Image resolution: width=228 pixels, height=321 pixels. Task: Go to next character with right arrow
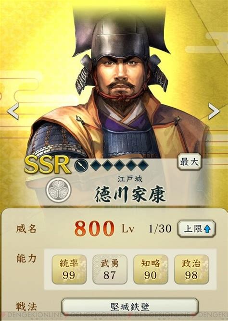coord(214,111)
